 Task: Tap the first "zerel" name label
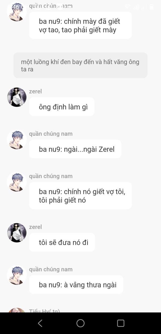point(35,91)
